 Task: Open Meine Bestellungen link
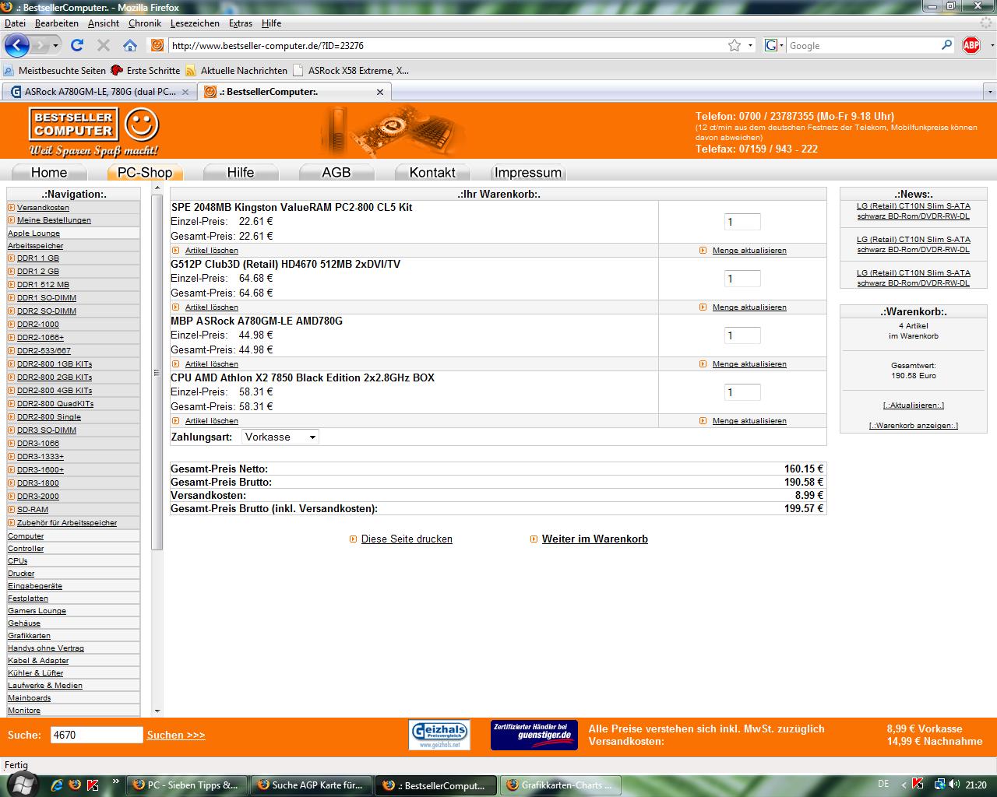(x=54, y=220)
